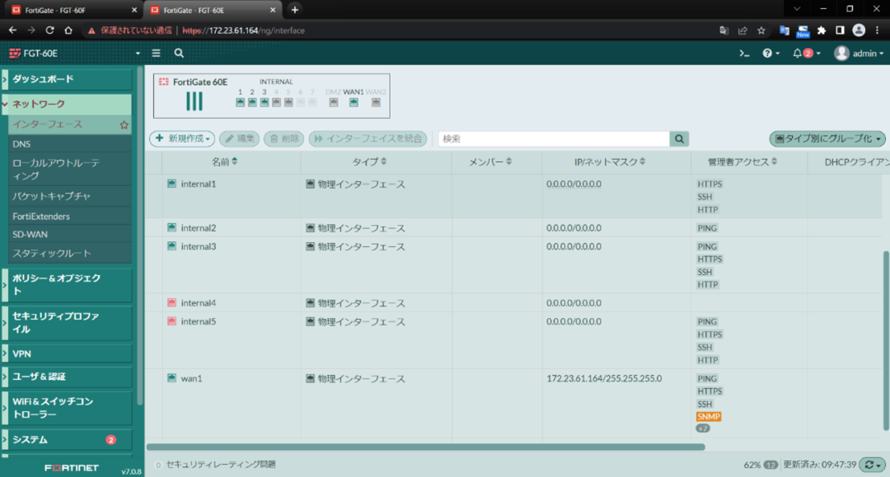The height and width of the screenshot is (477, 890).
Task: Select the internal1 interface row name
Action: (x=198, y=185)
